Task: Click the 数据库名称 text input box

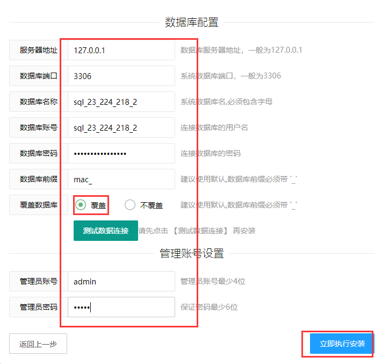Action: [x=121, y=102]
